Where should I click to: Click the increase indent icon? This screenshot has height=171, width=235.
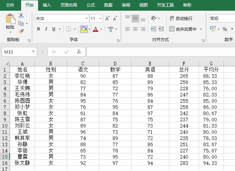pos(161,29)
